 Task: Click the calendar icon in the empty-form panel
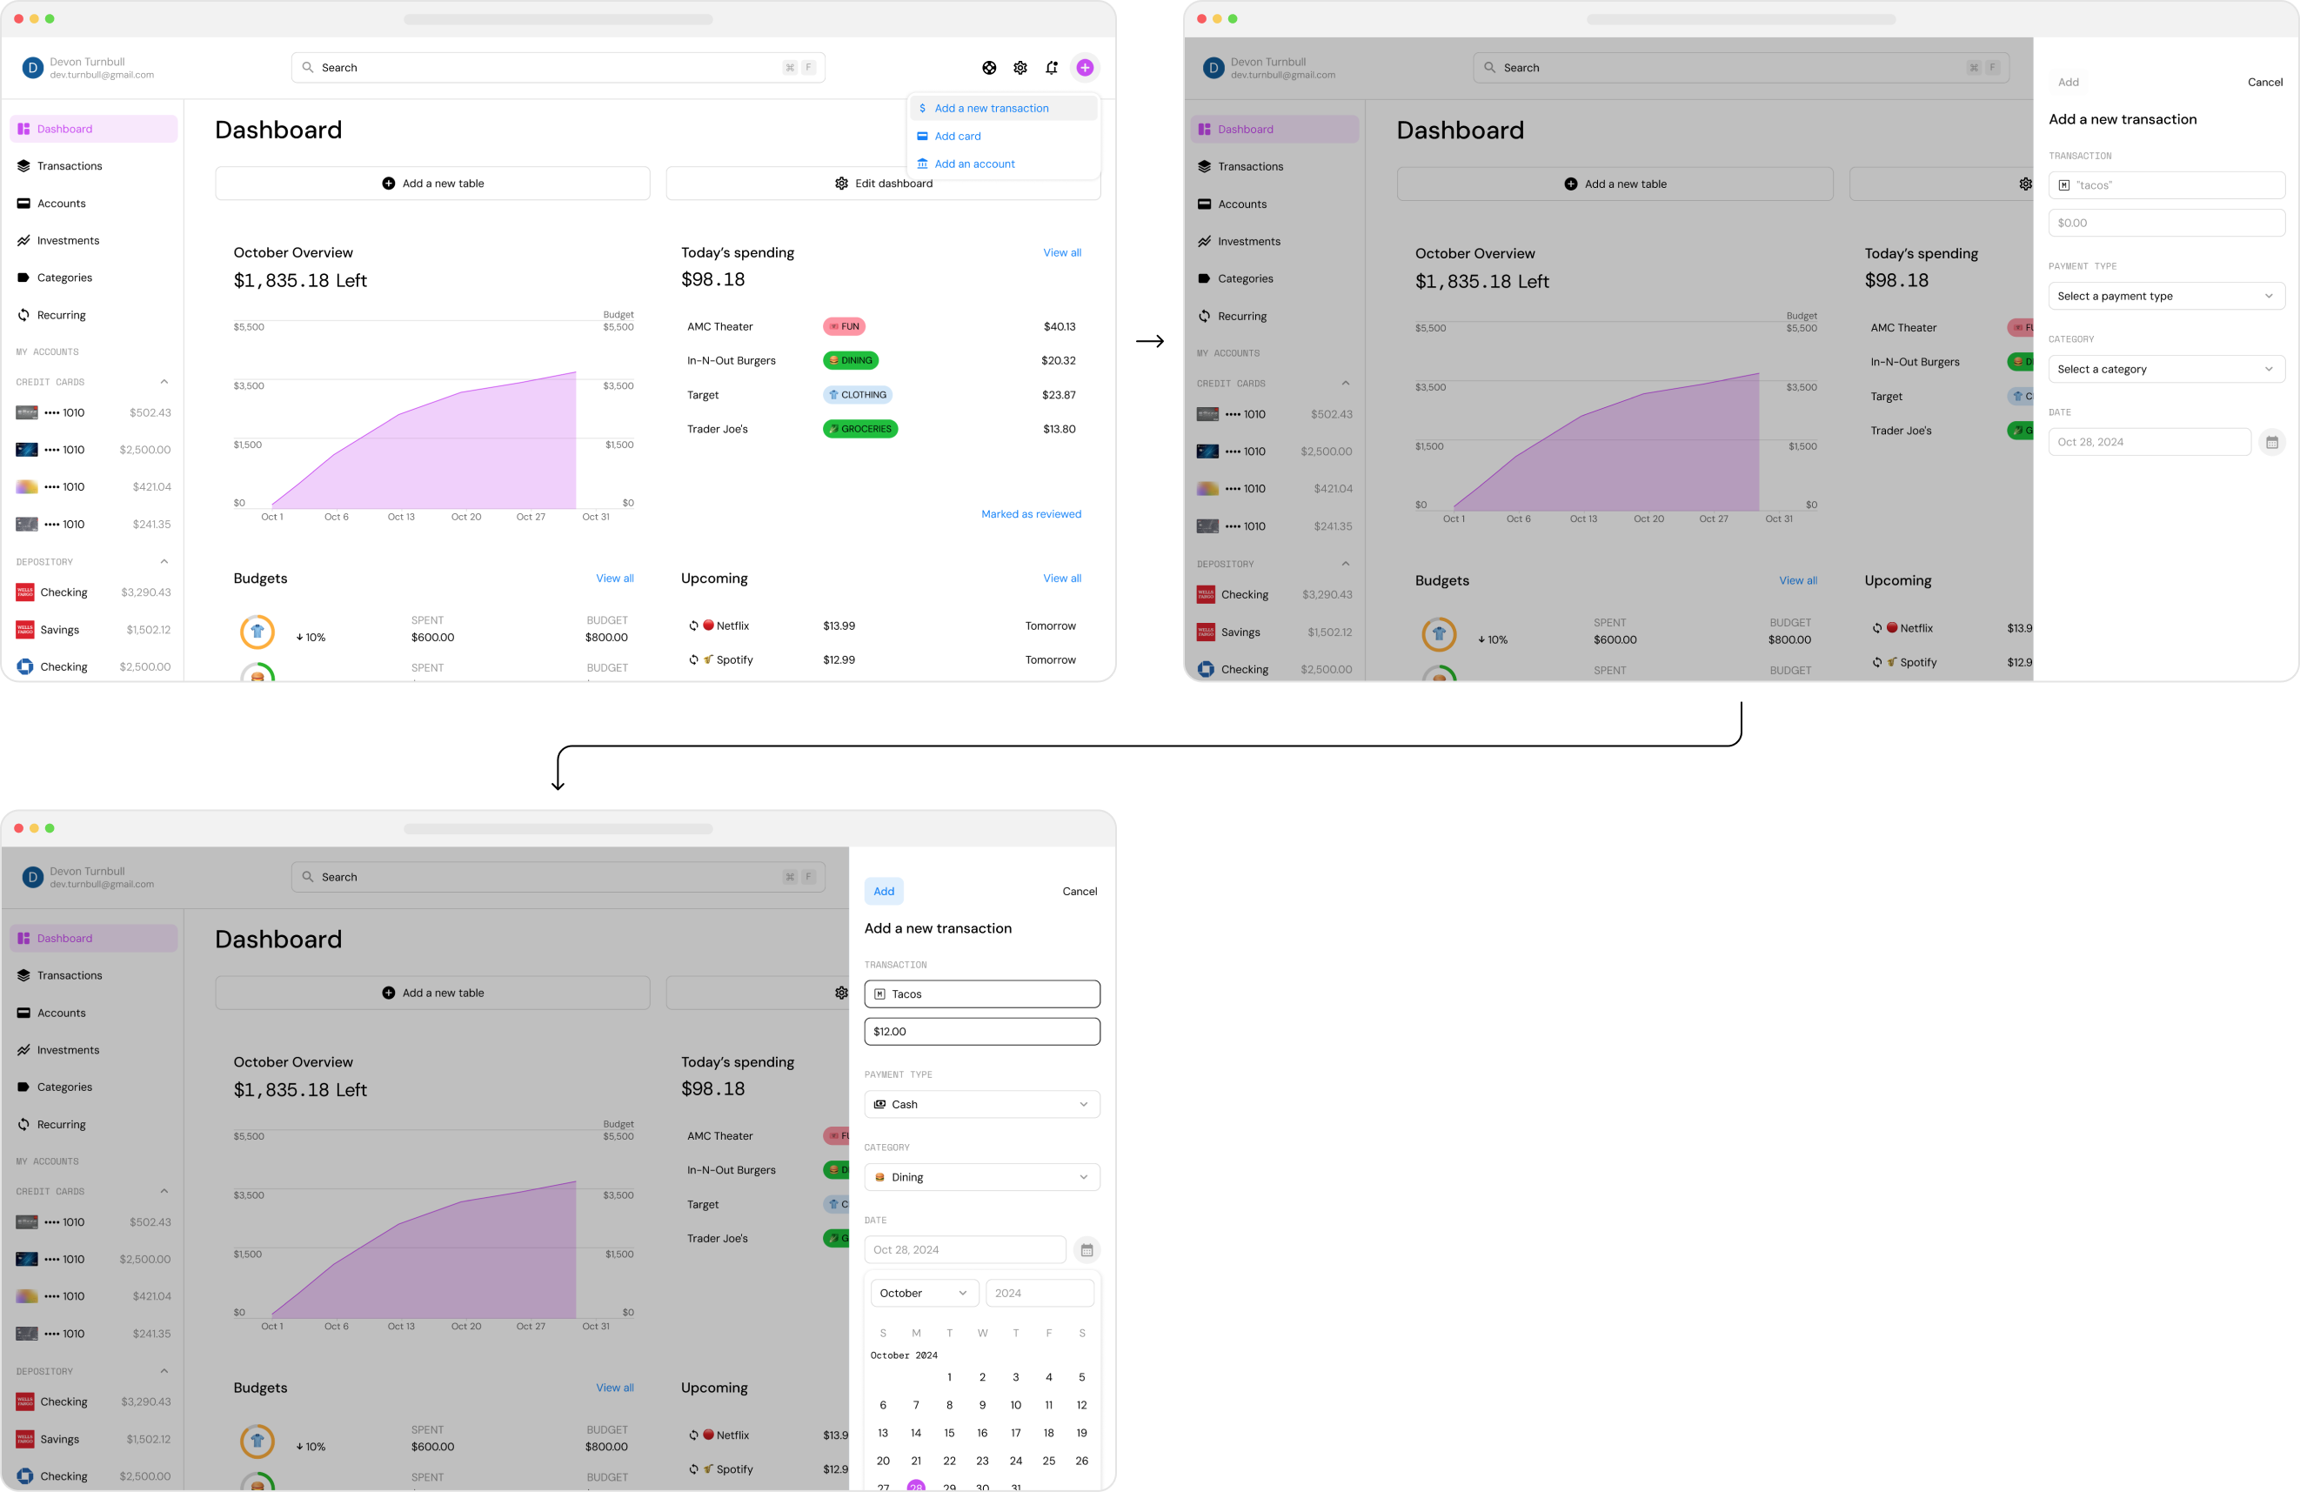point(2271,443)
